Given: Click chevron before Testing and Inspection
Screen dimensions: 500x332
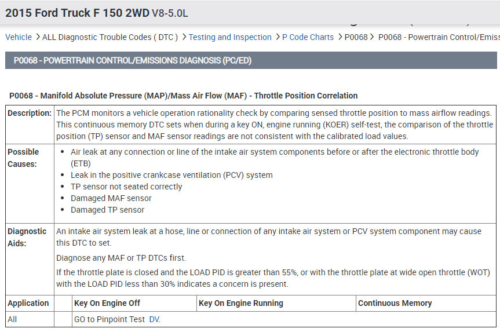Looking at the screenshot, I should [x=184, y=37].
